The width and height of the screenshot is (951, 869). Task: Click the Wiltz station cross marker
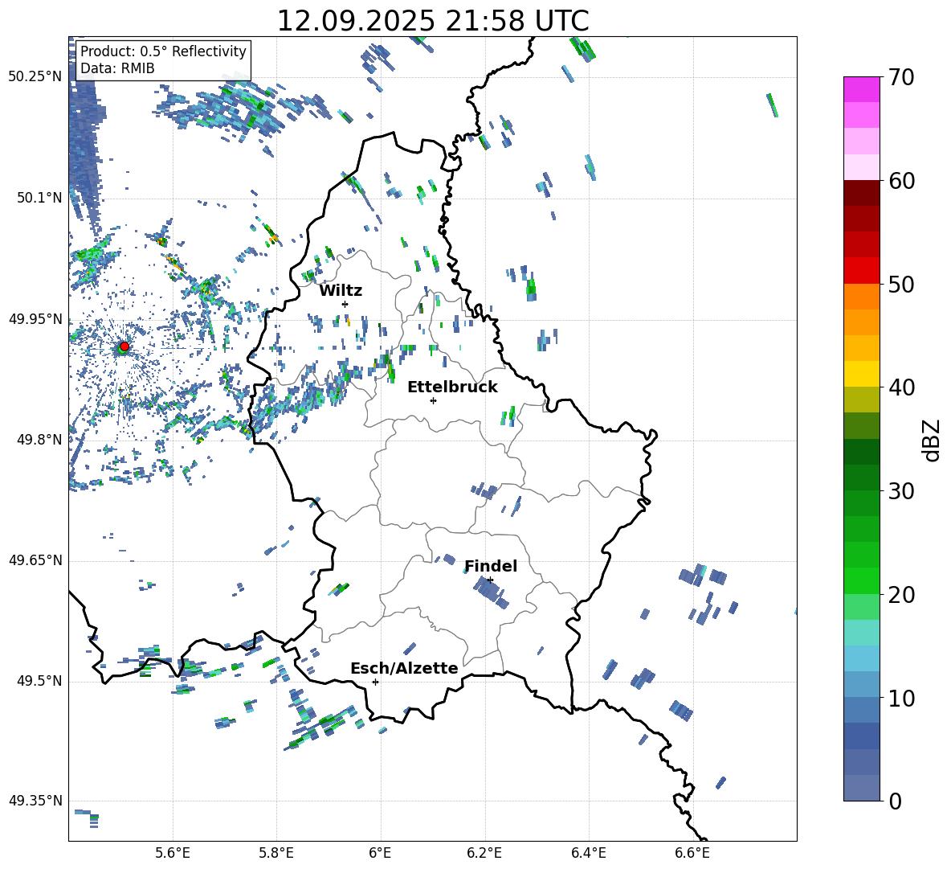345,304
